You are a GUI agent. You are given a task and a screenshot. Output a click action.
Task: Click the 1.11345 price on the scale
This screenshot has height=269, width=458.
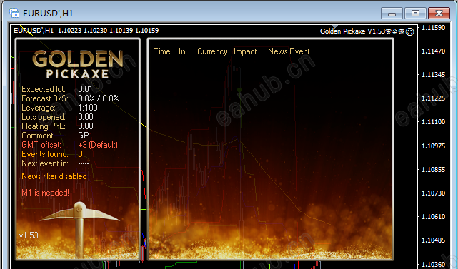(433, 75)
